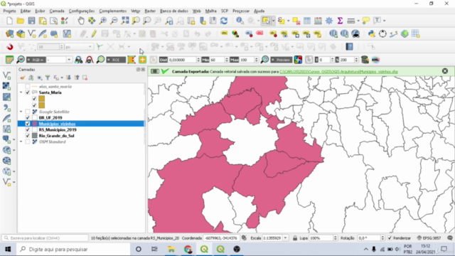
Task: Show the statistical summary Sigma icon
Action: (x=340, y=21)
